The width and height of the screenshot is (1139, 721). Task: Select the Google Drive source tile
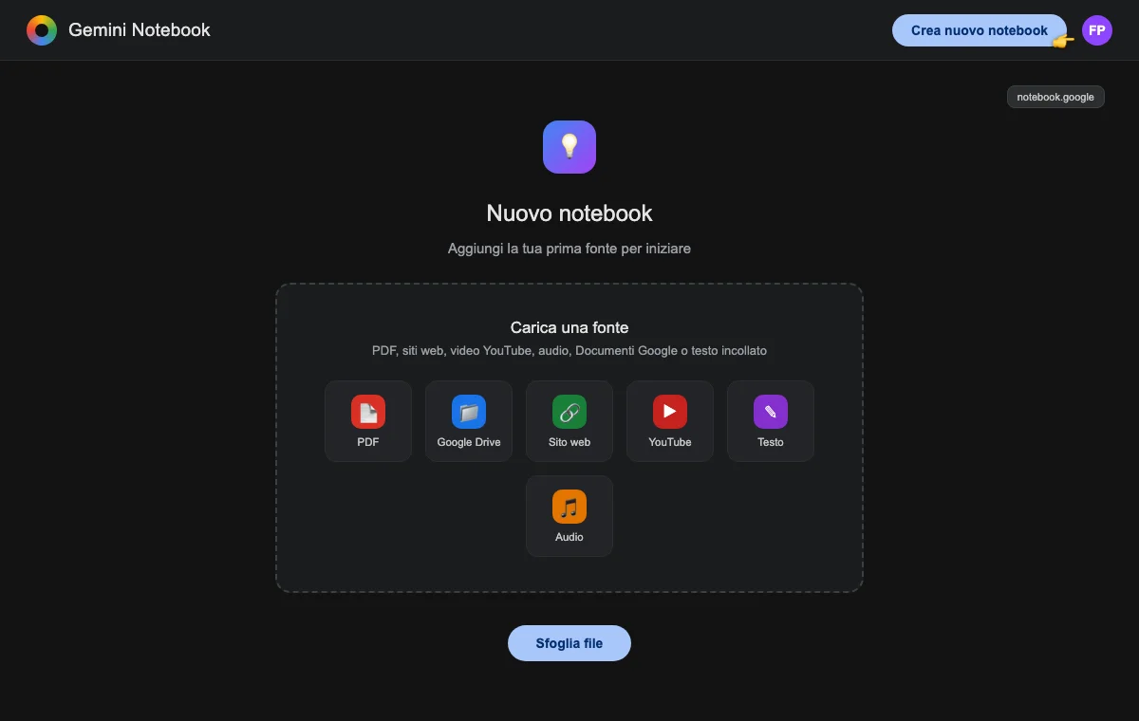pos(469,421)
